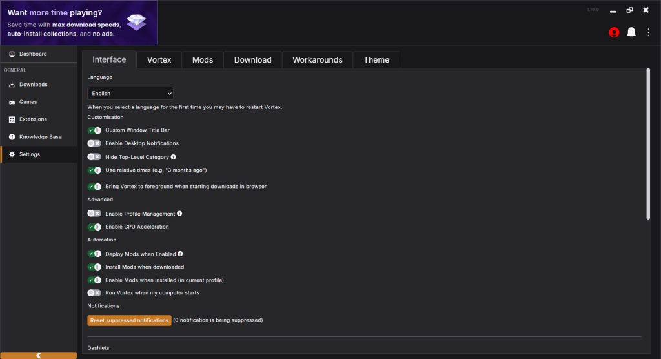Viewport: 661px width, 359px height.
Task: Open the three-dot more menu
Action: [x=648, y=32]
